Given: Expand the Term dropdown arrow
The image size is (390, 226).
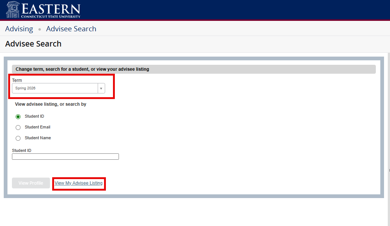Looking at the screenshot, I should click(x=101, y=88).
